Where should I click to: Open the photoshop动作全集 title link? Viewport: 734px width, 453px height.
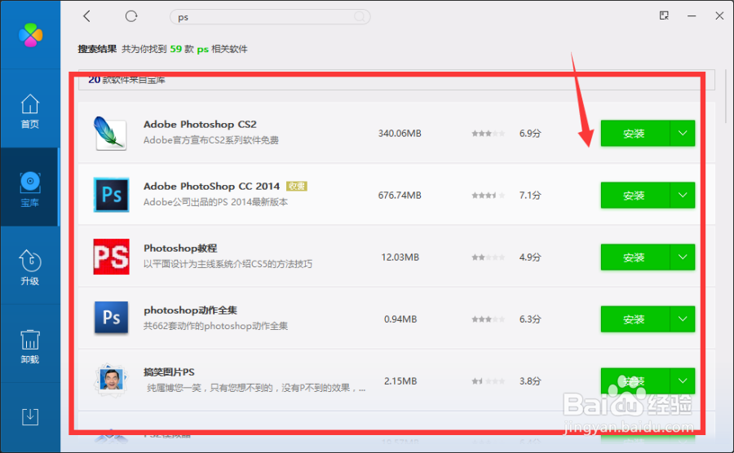190,310
